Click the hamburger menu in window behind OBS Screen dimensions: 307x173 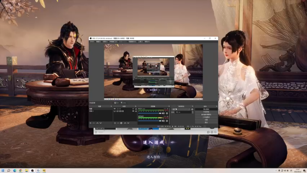coord(96,132)
